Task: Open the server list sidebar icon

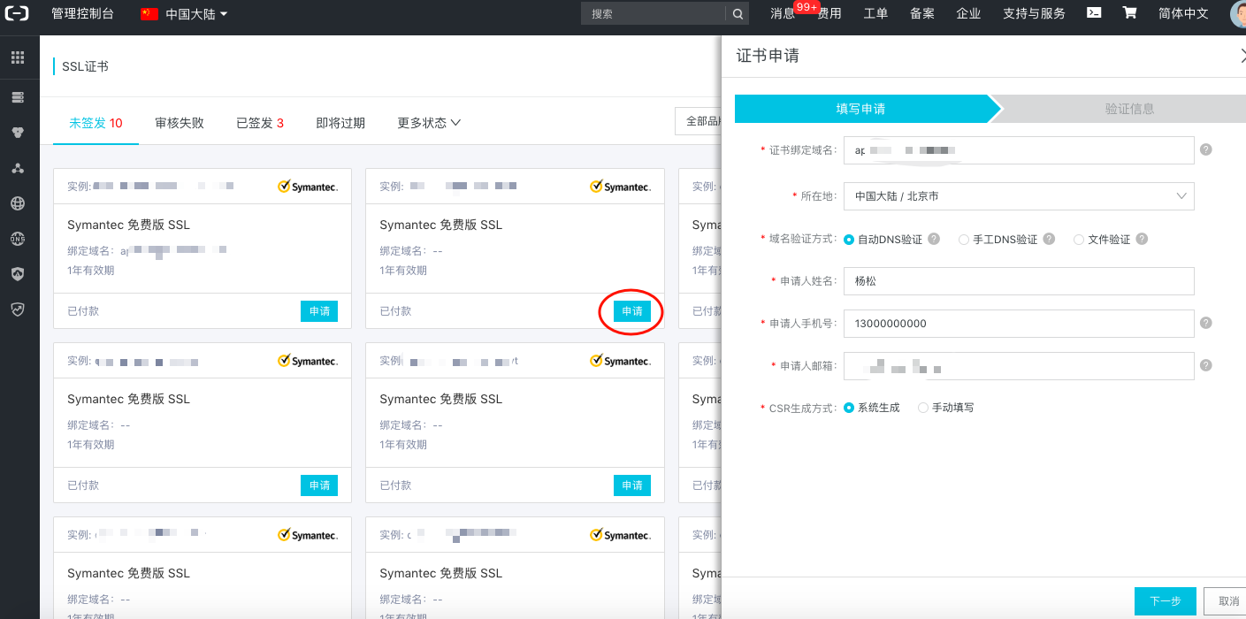Action: coord(18,96)
